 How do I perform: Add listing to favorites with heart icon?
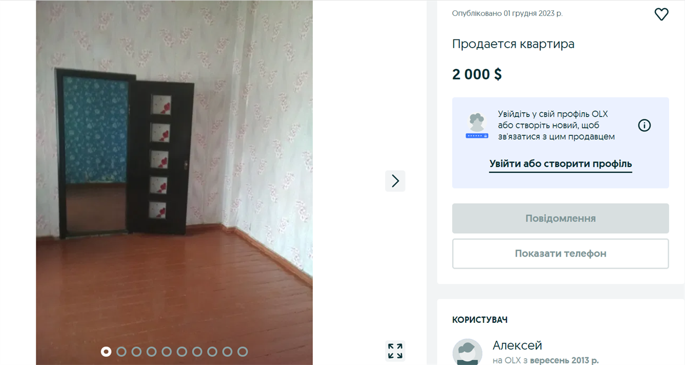click(661, 14)
